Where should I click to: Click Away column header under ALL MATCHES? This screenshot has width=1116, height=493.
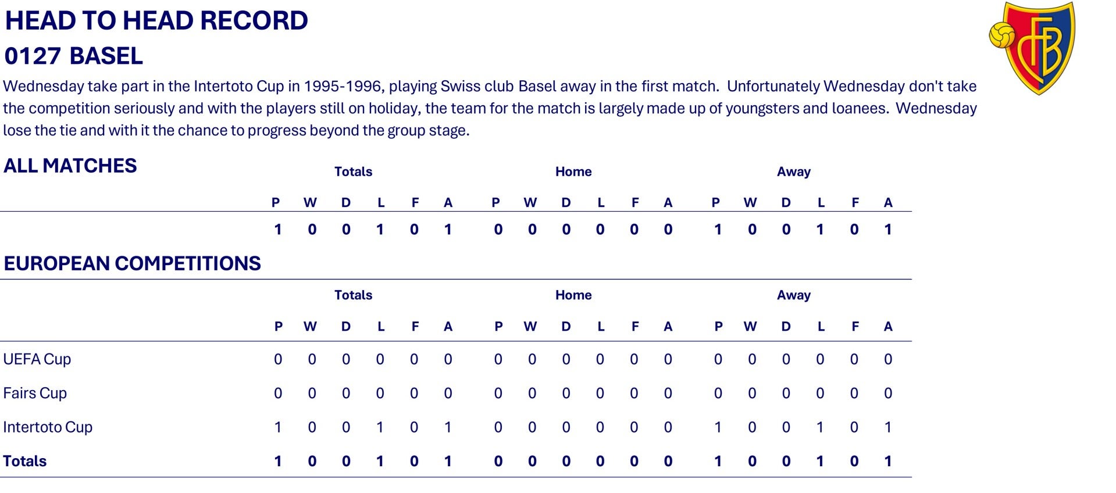coord(793,172)
